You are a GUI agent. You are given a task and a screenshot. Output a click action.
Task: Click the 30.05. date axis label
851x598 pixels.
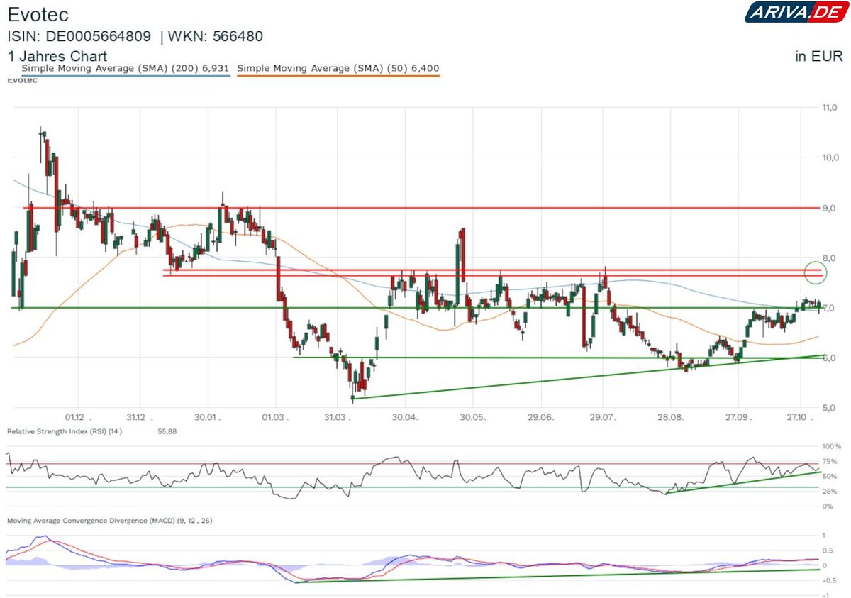point(472,418)
